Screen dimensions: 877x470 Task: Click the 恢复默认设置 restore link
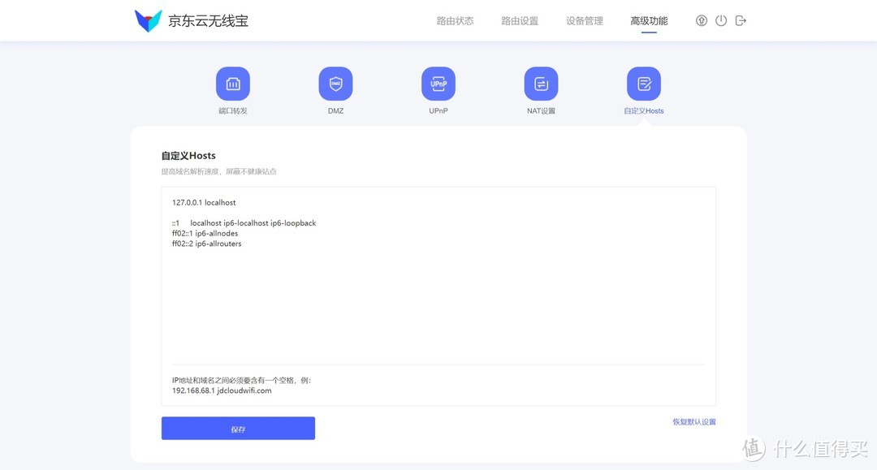(692, 421)
